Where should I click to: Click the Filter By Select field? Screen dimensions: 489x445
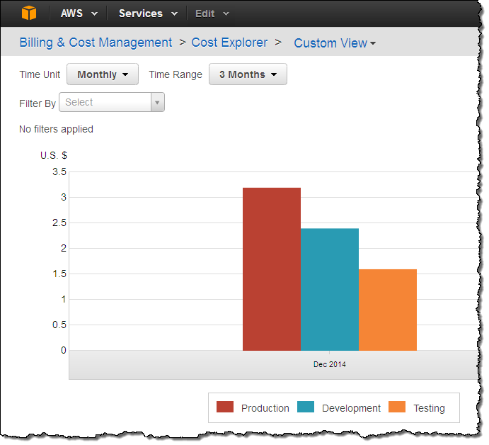click(x=106, y=103)
